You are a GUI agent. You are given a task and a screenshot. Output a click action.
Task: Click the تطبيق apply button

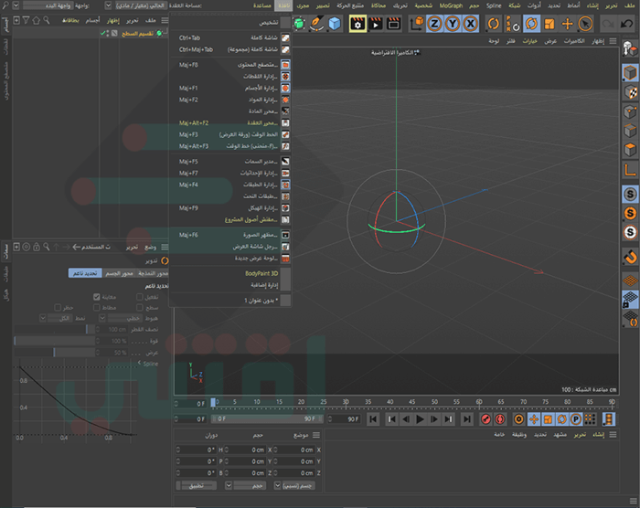pos(197,485)
